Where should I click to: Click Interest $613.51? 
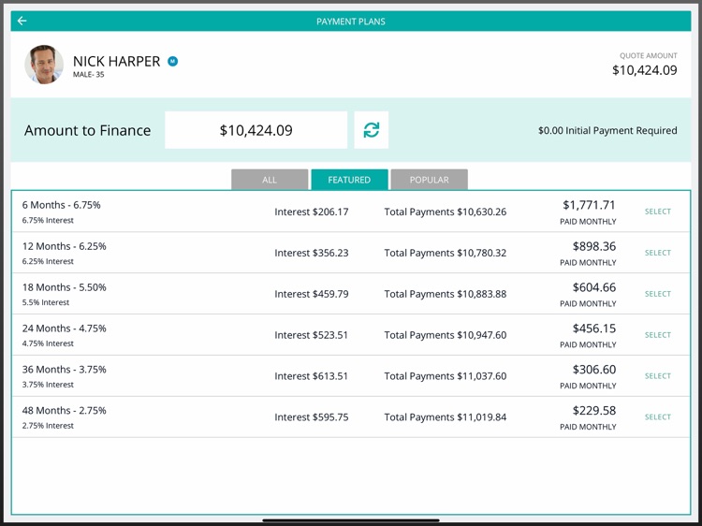(311, 376)
